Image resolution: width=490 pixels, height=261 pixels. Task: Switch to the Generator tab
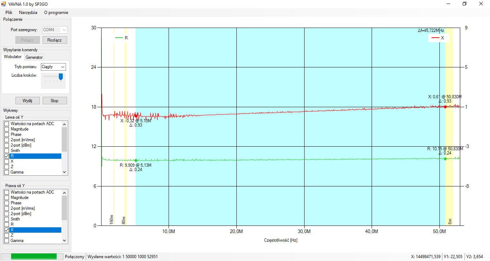pyautogui.click(x=34, y=57)
